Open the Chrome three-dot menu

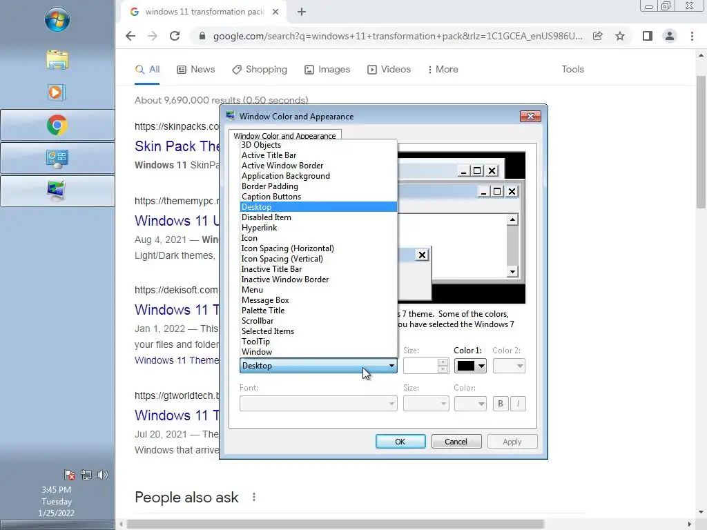(692, 36)
